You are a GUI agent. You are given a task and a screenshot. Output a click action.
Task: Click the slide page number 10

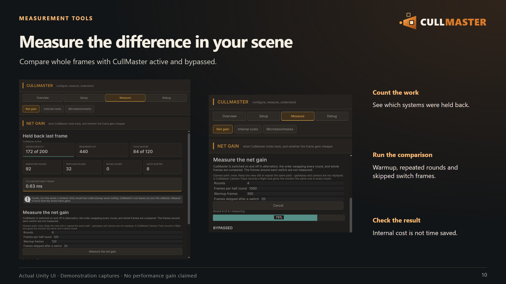pos(484,275)
